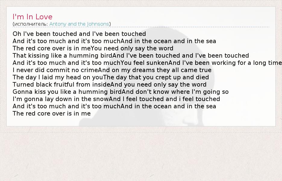The width and height of the screenshot is (282, 181).
Task: Click the word 'Johnsons' in the artist link
Action: (98, 24)
